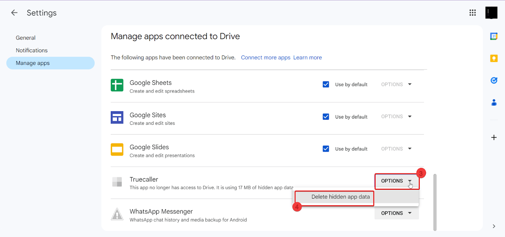Screen dimensions: 505x237
Task: Go back using the Settings back arrow
Action: (14, 13)
